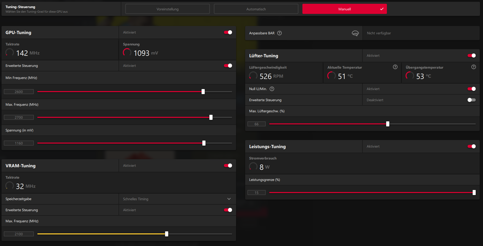Click the Max. Frequenz 2700 input field

(x=19, y=117)
